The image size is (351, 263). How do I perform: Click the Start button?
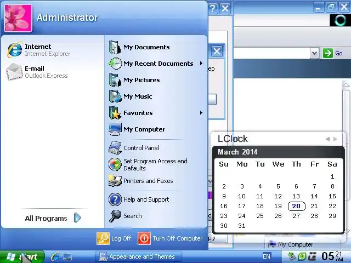coord(22,256)
